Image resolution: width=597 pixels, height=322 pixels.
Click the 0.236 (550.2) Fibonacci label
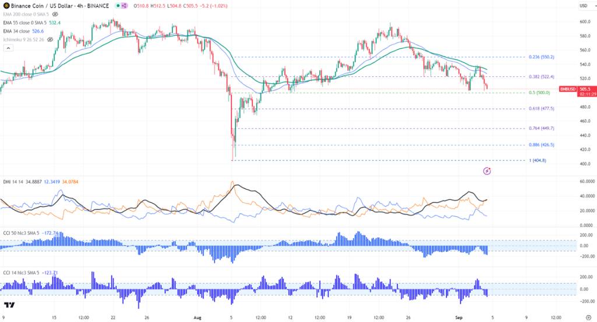pos(542,57)
